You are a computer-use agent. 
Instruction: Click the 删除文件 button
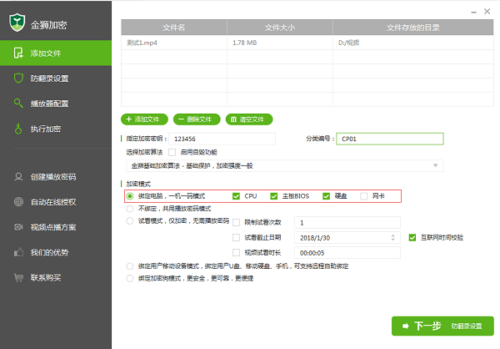pos(197,119)
